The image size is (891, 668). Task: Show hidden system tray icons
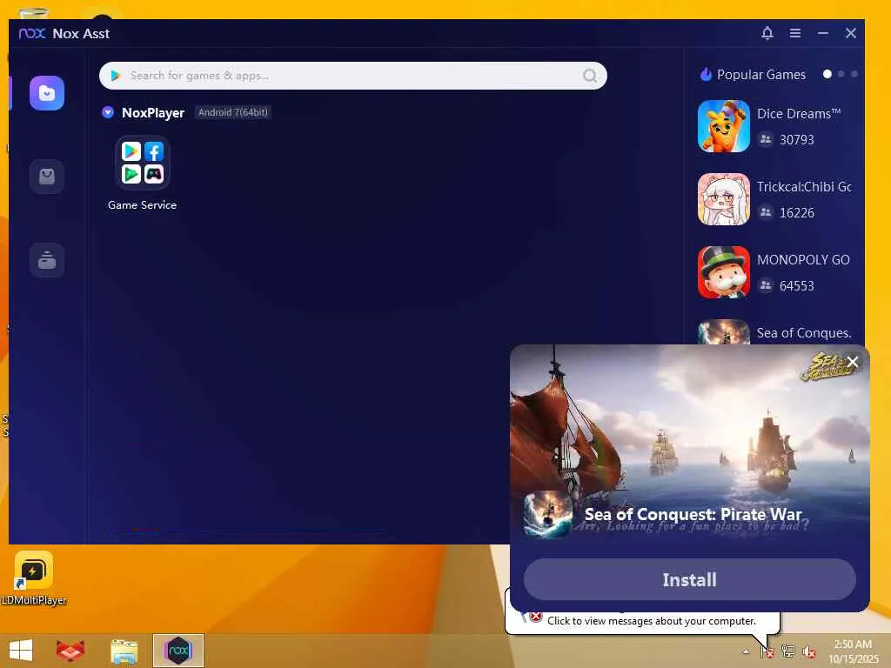tap(746, 652)
